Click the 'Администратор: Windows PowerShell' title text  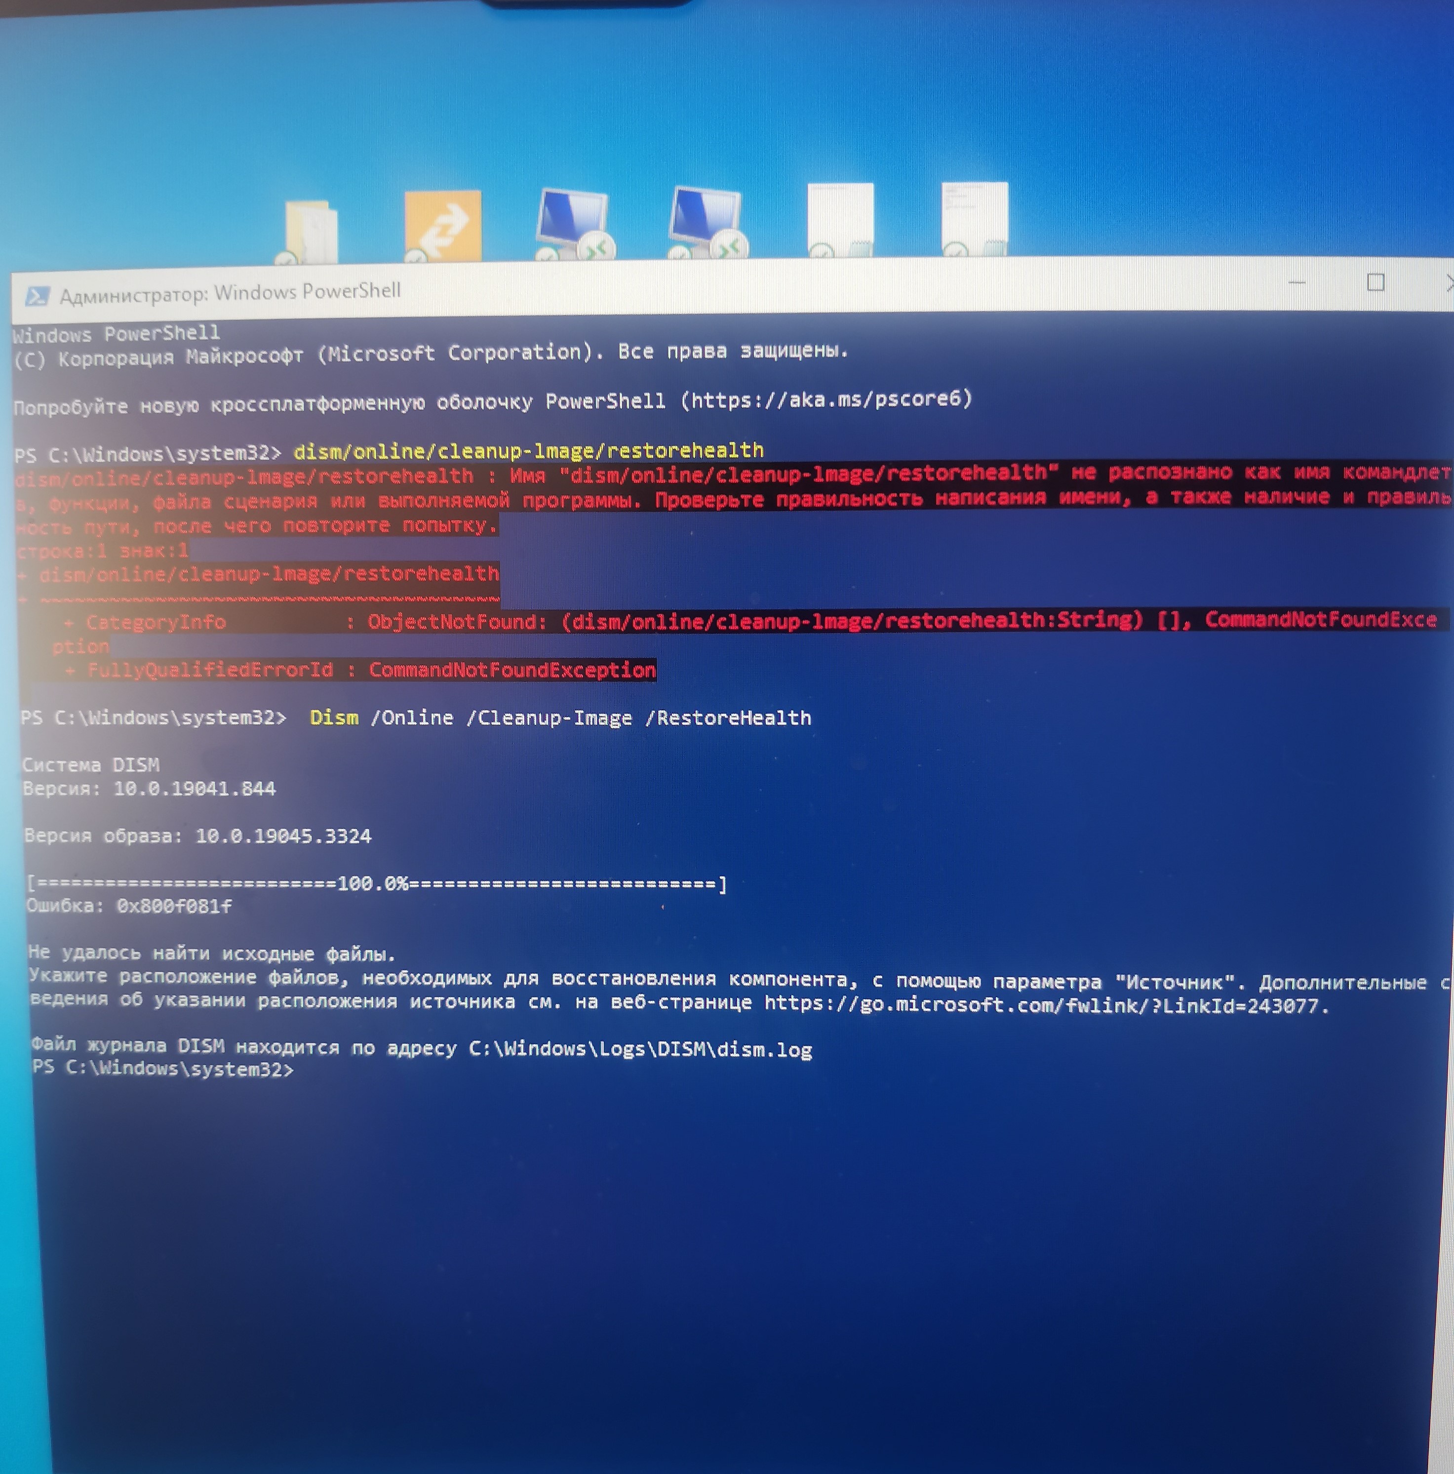pyautogui.click(x=230, y=293)
